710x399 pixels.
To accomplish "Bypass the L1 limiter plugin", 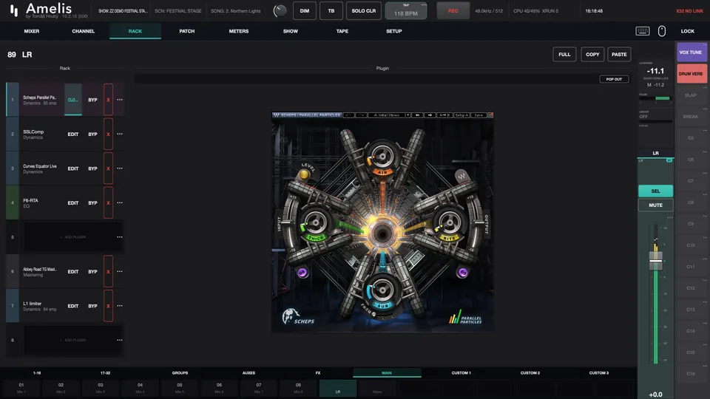I will (92, 306).
